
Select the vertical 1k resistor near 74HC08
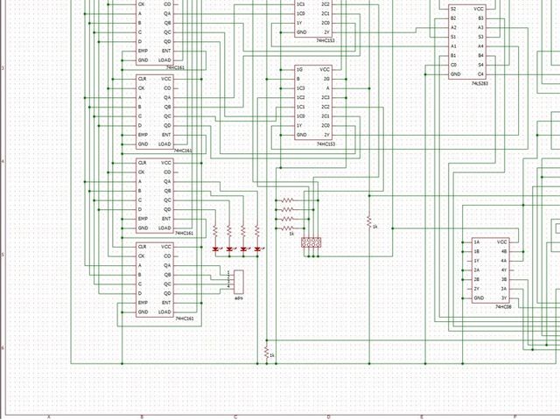click(369, 222)
